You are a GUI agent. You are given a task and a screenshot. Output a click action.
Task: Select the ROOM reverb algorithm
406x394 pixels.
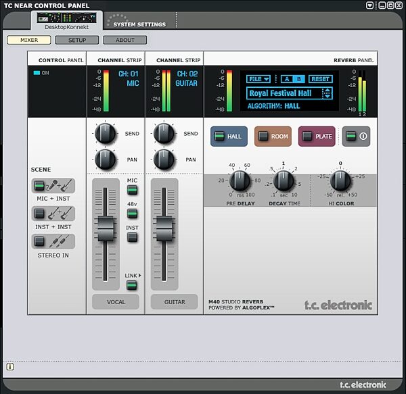point(273,137)
